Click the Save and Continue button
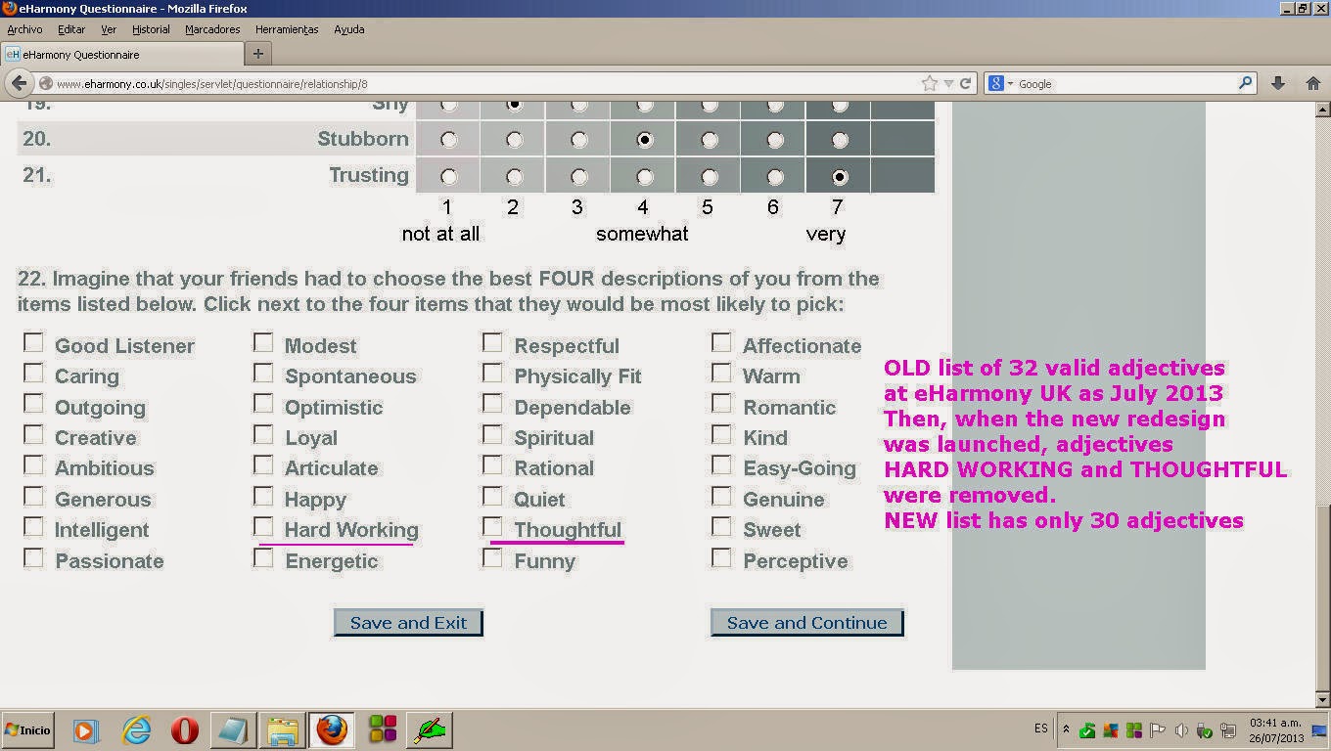Screen dimensions: 1331x751 click(806, 623)
